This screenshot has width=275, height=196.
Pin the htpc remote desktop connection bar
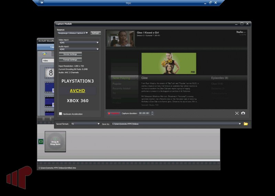[42, 3]
